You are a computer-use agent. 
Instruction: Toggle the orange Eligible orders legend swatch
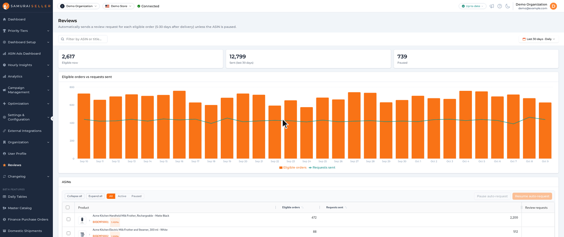pyautogui.click(x=281, y=168)
